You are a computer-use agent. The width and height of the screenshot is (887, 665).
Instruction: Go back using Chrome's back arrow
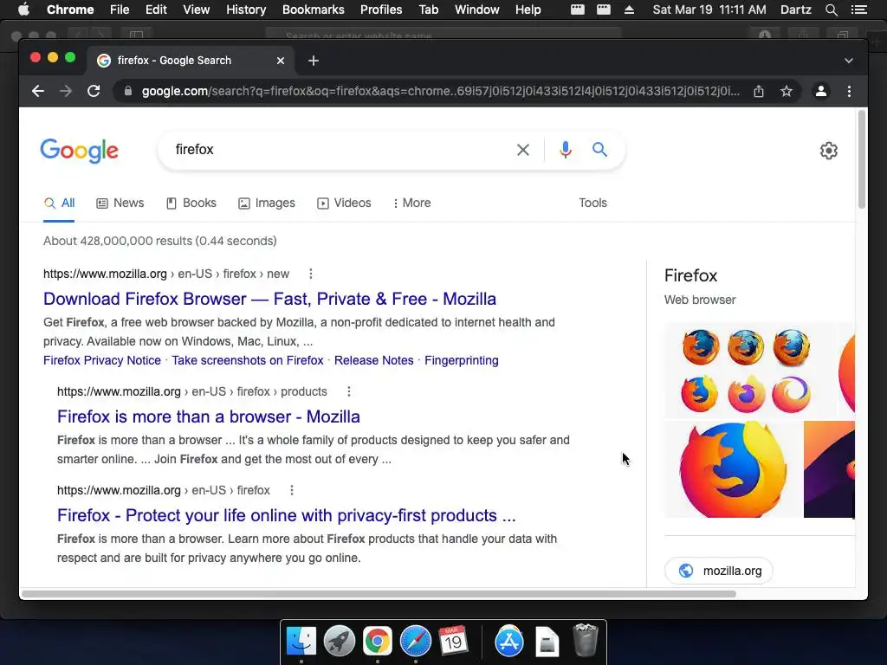click(38, 91)
